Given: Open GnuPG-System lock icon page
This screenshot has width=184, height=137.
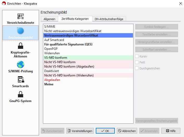Looking at the screenshot, I should click(21, 94).
